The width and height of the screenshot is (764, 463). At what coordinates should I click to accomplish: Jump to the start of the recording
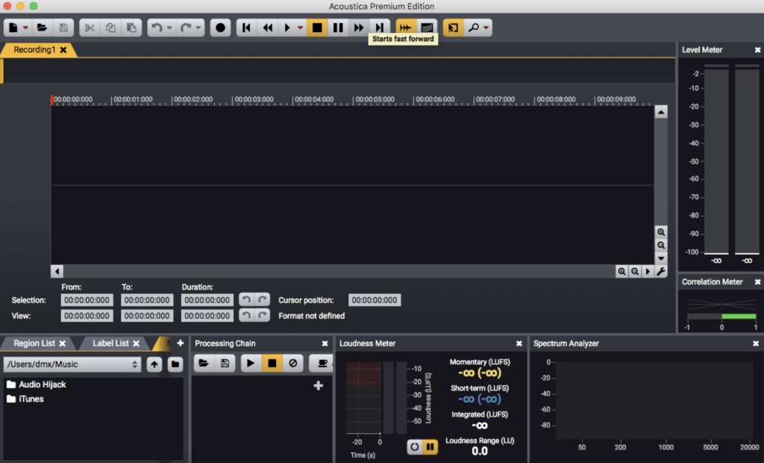[x=246, y=28]
